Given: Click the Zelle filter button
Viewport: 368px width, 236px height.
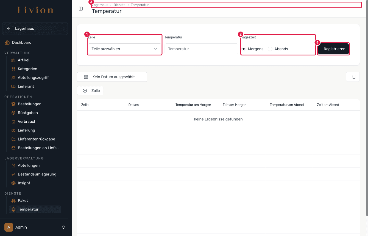Looking at the screenshot, I should tap(90, 91).
